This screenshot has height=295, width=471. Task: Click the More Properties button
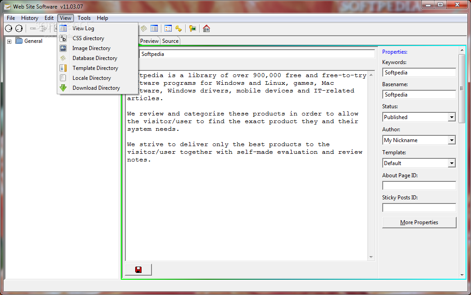coord(419,222)
